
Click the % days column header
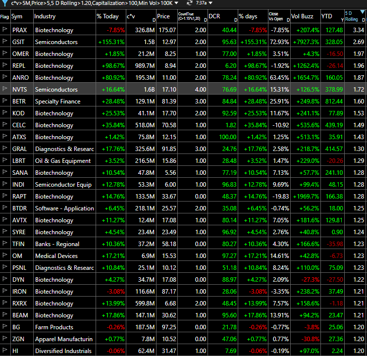tap(253, 16)
